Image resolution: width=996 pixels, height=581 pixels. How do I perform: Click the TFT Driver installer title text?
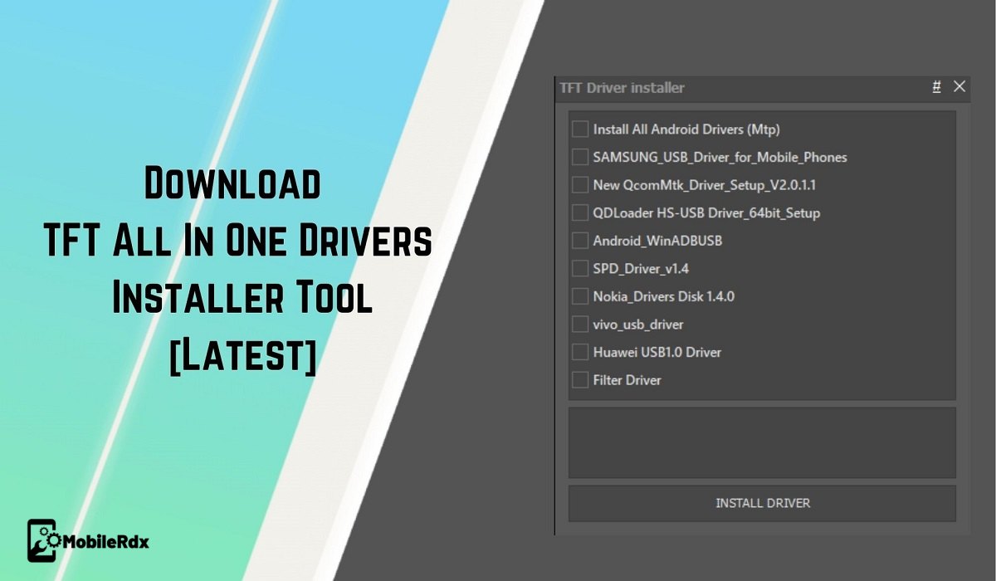pyautogui.click(x=622, y=88)
